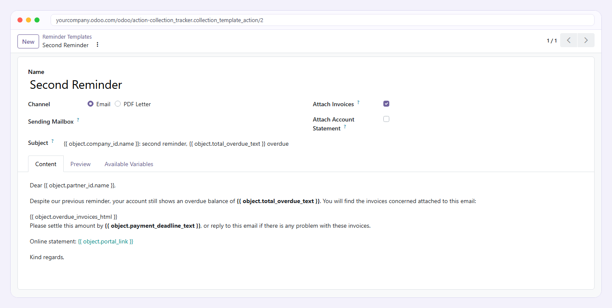Select the PDF Letter channel option
The width and height of the screenshot is (612, 308).
coord(118,104)
